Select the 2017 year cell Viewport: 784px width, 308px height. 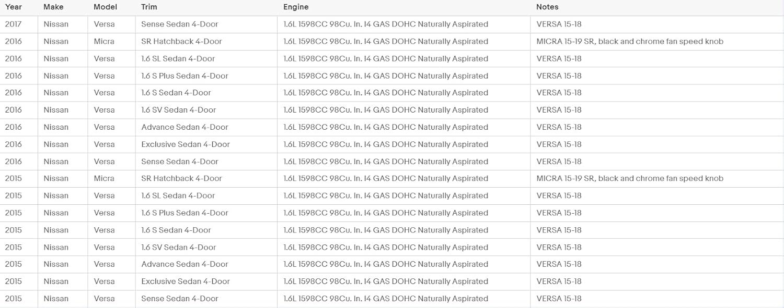click(x=14, y=24)
